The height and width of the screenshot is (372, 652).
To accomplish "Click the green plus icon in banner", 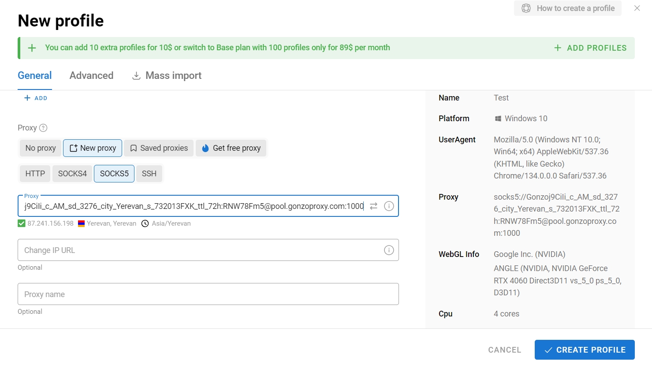I will click(32, 48).
